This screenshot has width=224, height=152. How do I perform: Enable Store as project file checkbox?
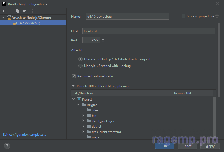(x=183, y=16)
